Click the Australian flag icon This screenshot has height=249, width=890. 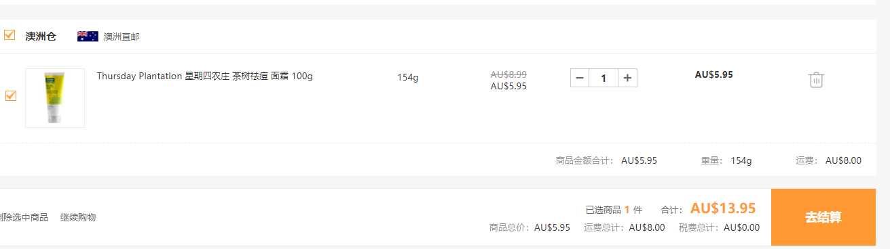click(88, 37)
